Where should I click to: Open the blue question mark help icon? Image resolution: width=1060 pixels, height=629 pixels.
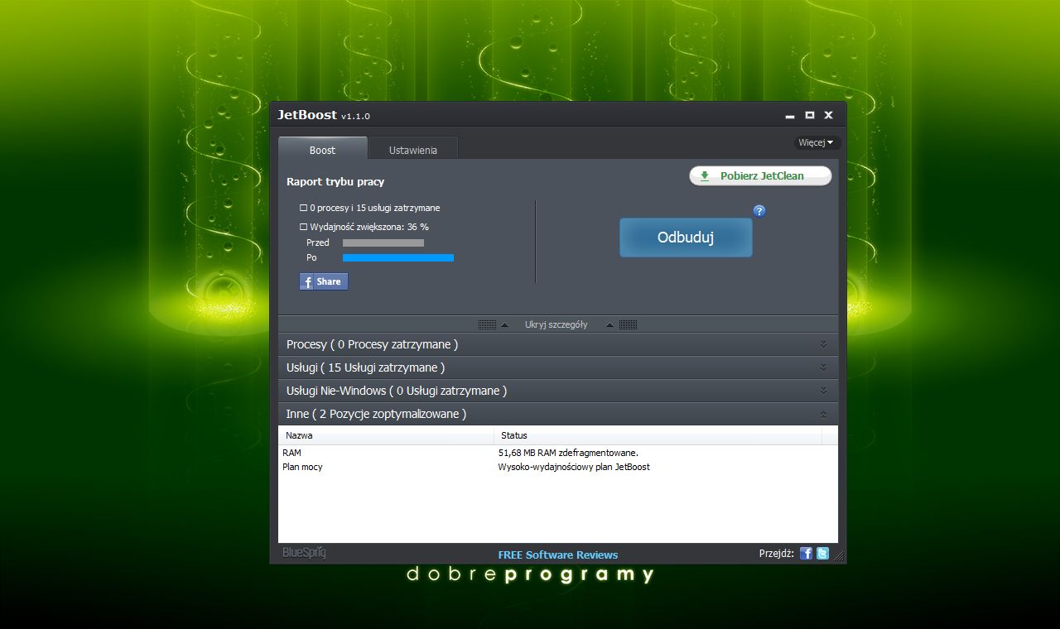[x=759, y=211]
